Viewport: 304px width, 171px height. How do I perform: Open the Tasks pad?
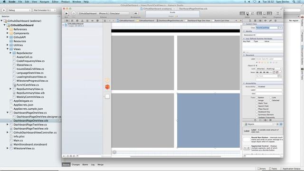click(x=273, y=169)
